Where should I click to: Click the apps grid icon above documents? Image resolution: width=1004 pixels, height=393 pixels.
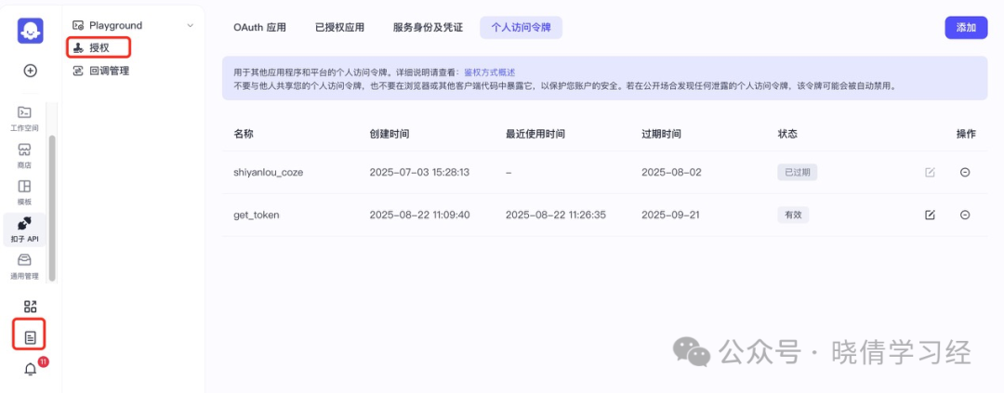pos(30,306)
